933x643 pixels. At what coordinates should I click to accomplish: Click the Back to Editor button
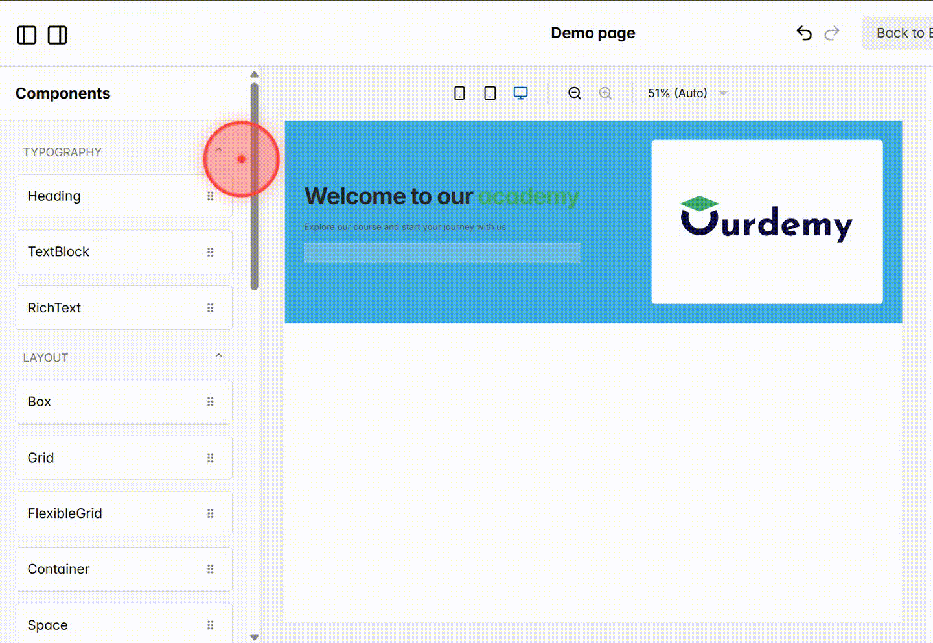click(x=907, y=32)
